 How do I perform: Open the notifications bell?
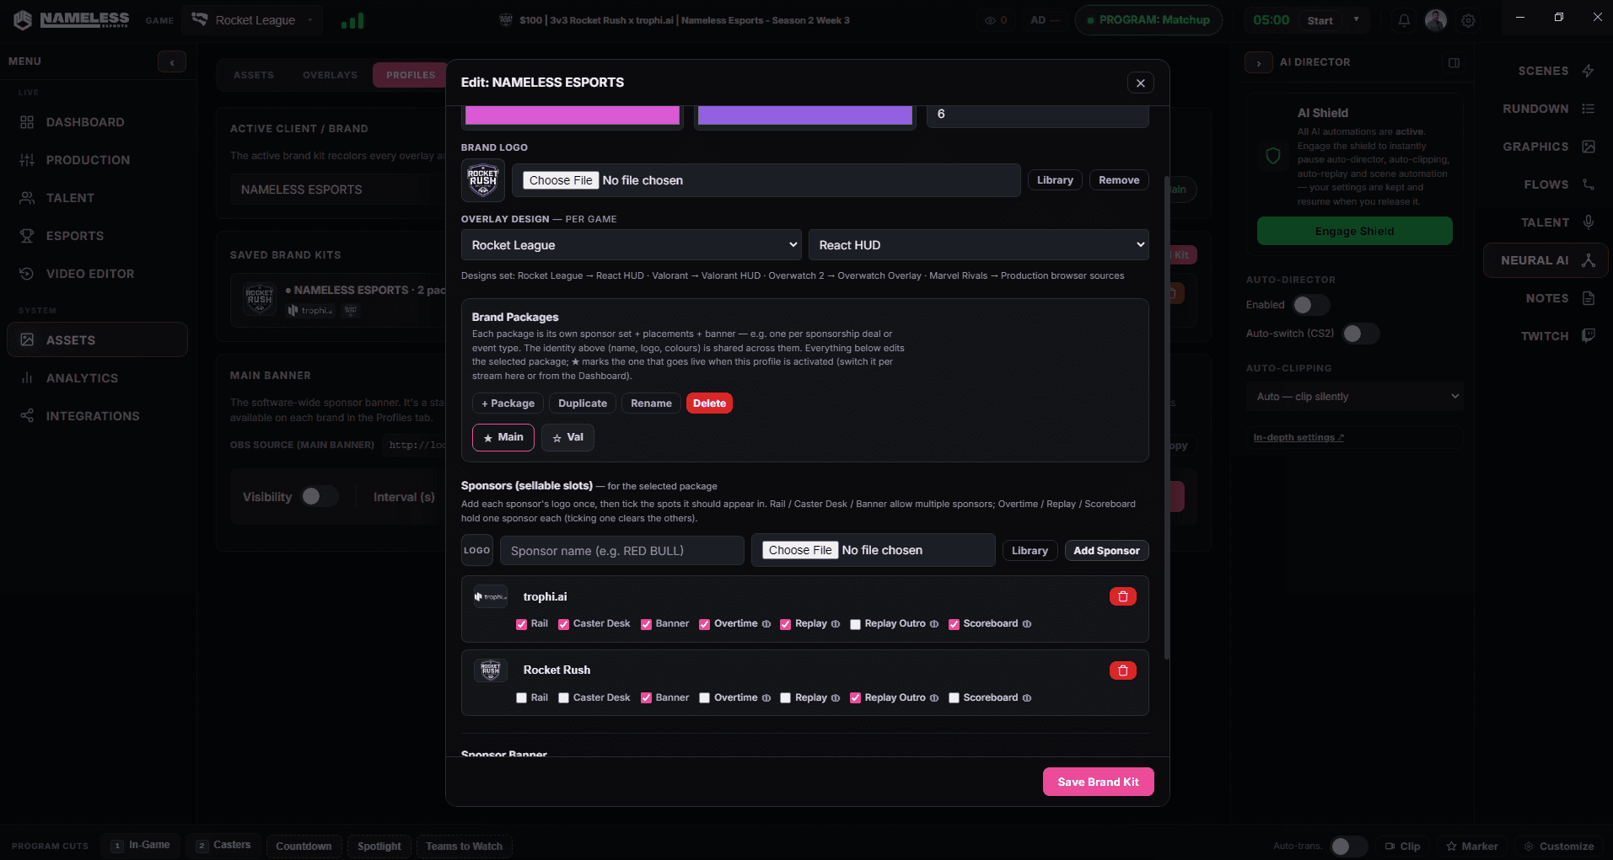(1404, 20)
